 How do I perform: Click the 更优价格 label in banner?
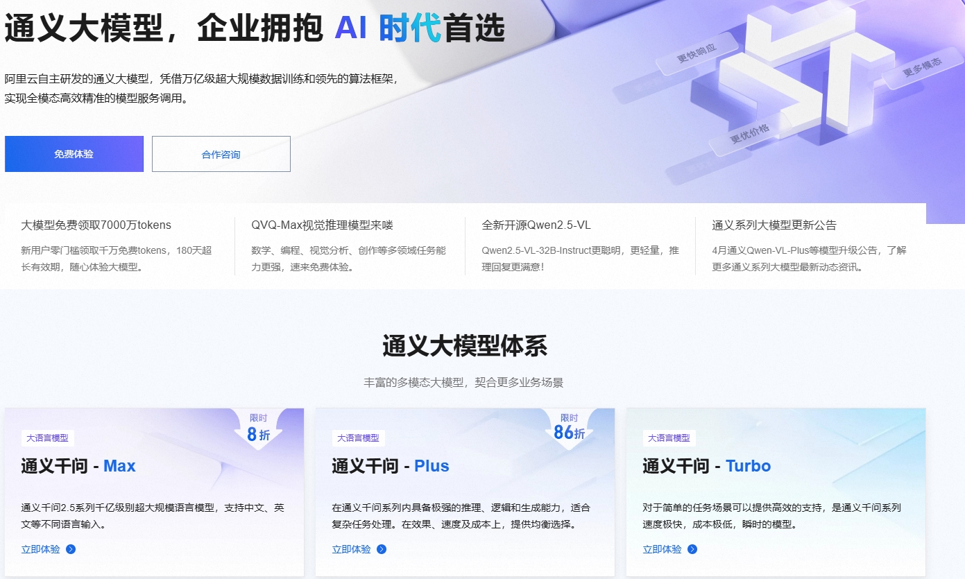(x=749, y=132)
